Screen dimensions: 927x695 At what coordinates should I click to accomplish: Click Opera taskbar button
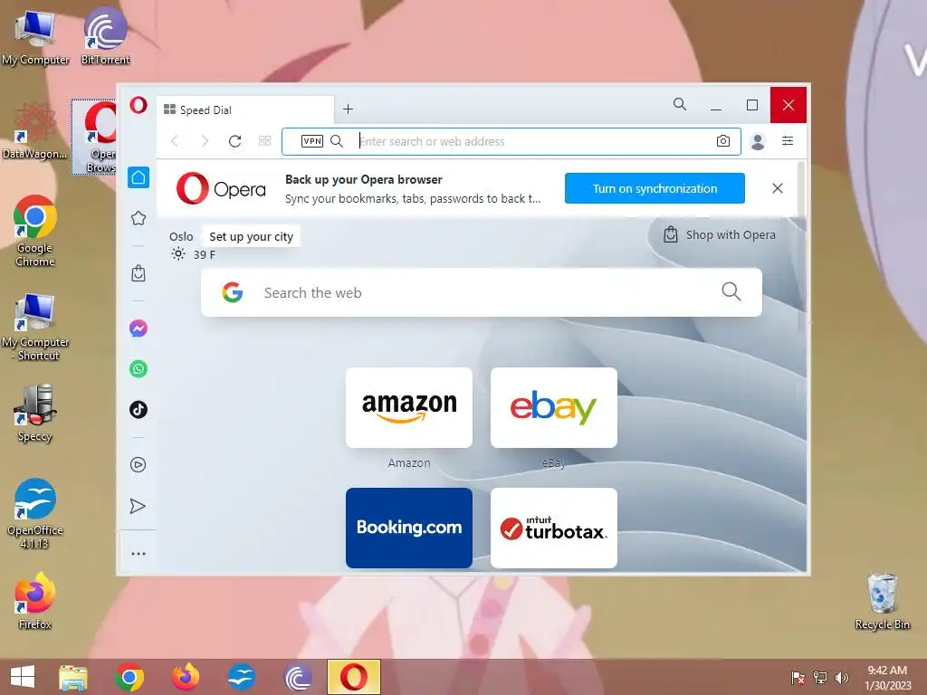tap(354, 677)
